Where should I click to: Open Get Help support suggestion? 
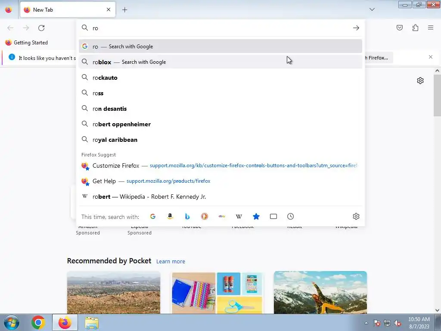(220, 181)
